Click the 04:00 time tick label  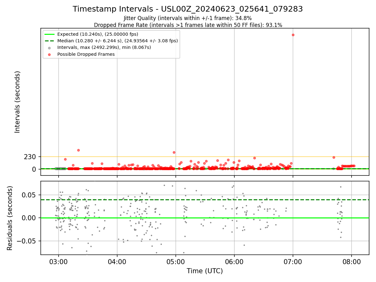[x=117, y=262]
